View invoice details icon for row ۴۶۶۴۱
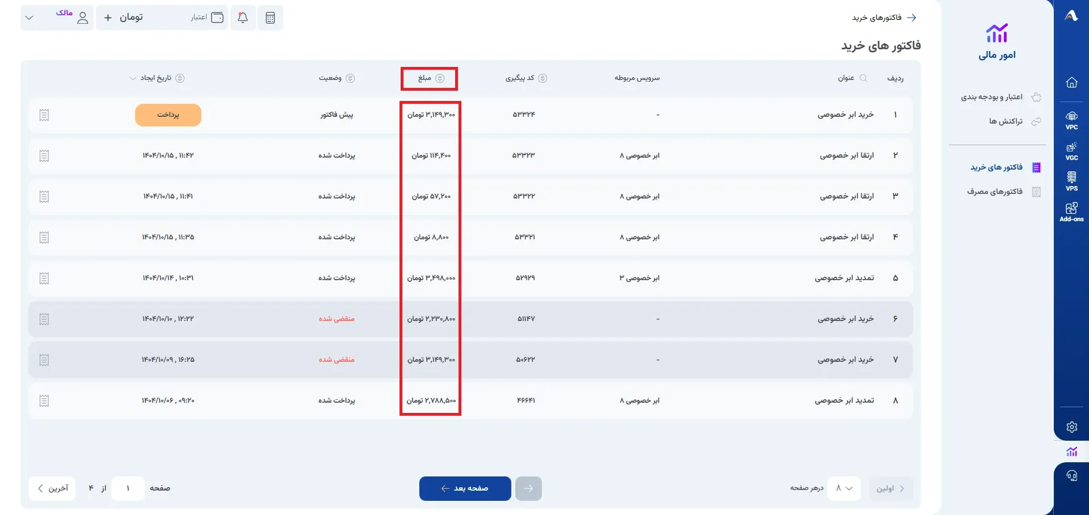 [x=44, y=401]
